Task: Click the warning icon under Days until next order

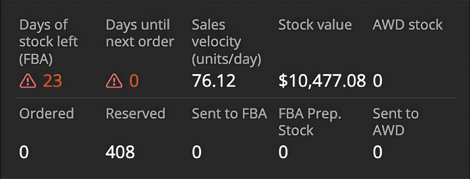Action: (114, 81)
